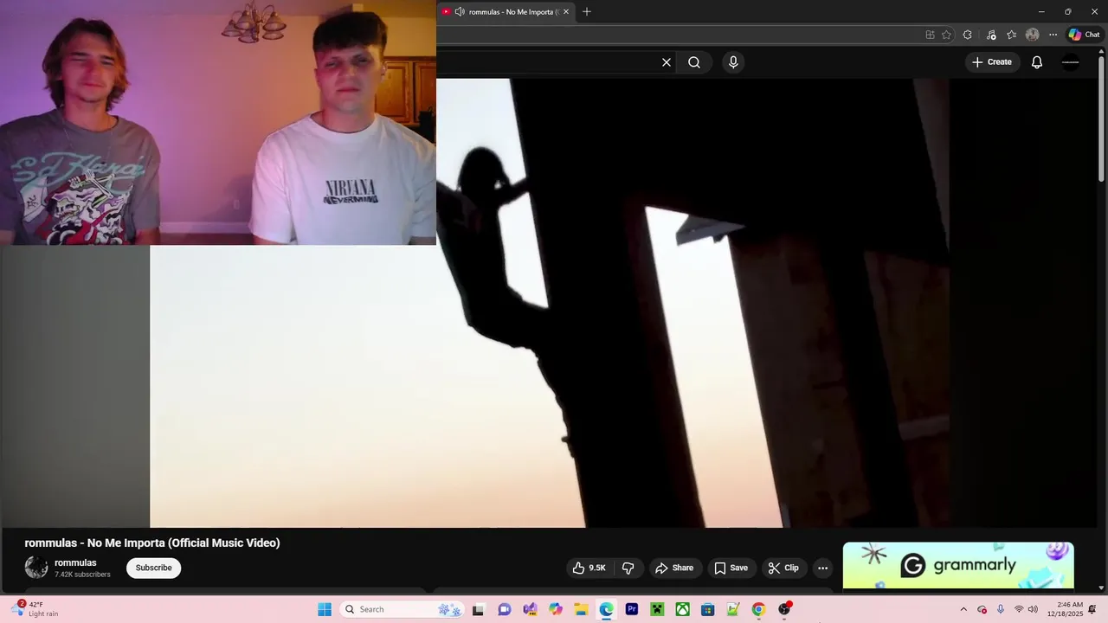Open the Copilot Chat button
1108x623 pixels.
(x=1085, y=35)
